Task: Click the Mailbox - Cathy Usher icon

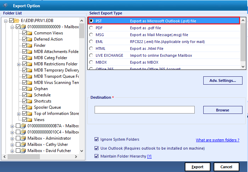Action: [x=23, y=144]
